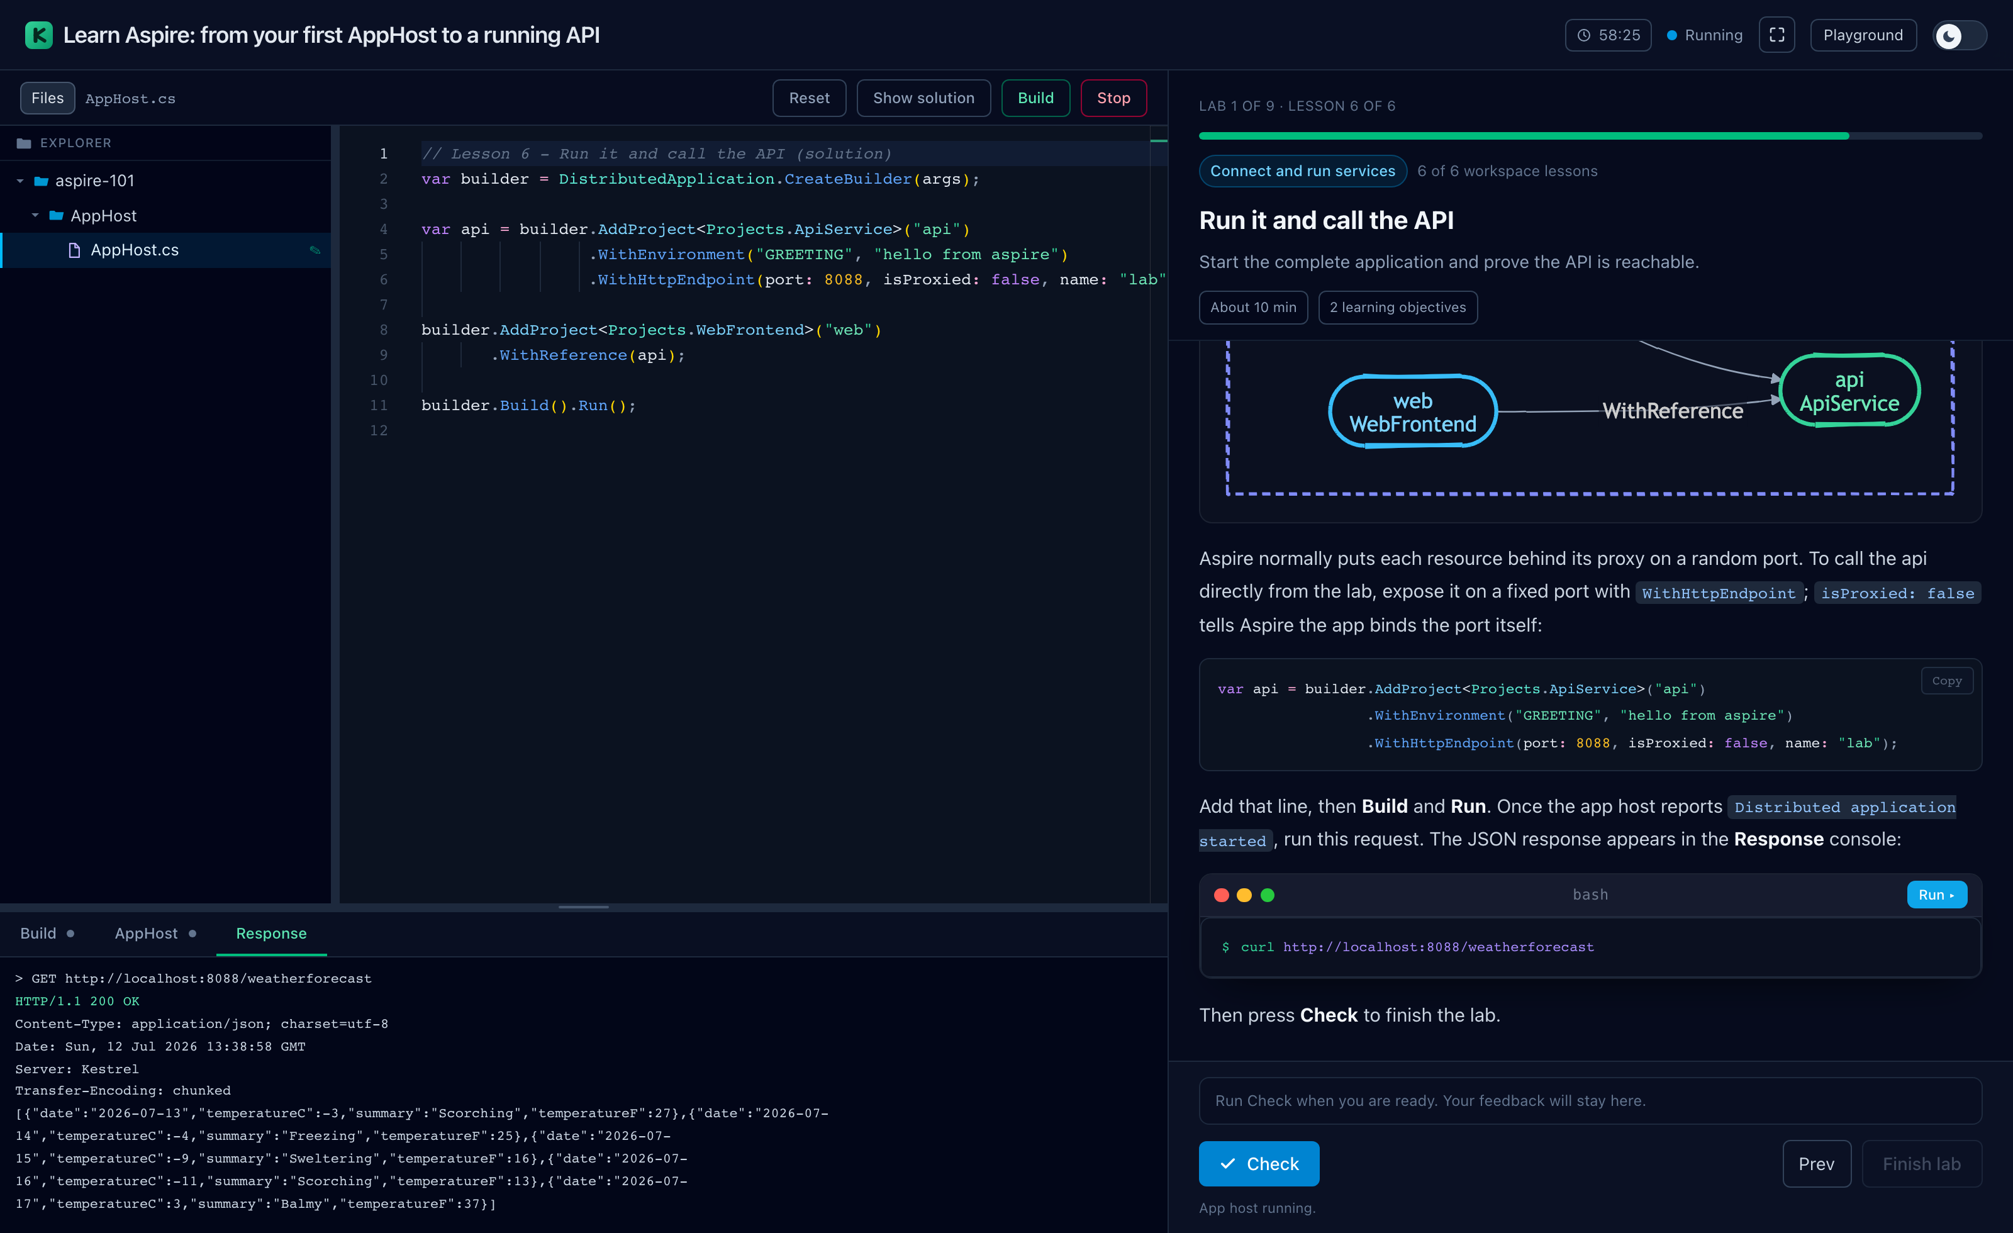2013x1233 pixels.
Task: Click the About 10 min chip
Action: 1252,307
